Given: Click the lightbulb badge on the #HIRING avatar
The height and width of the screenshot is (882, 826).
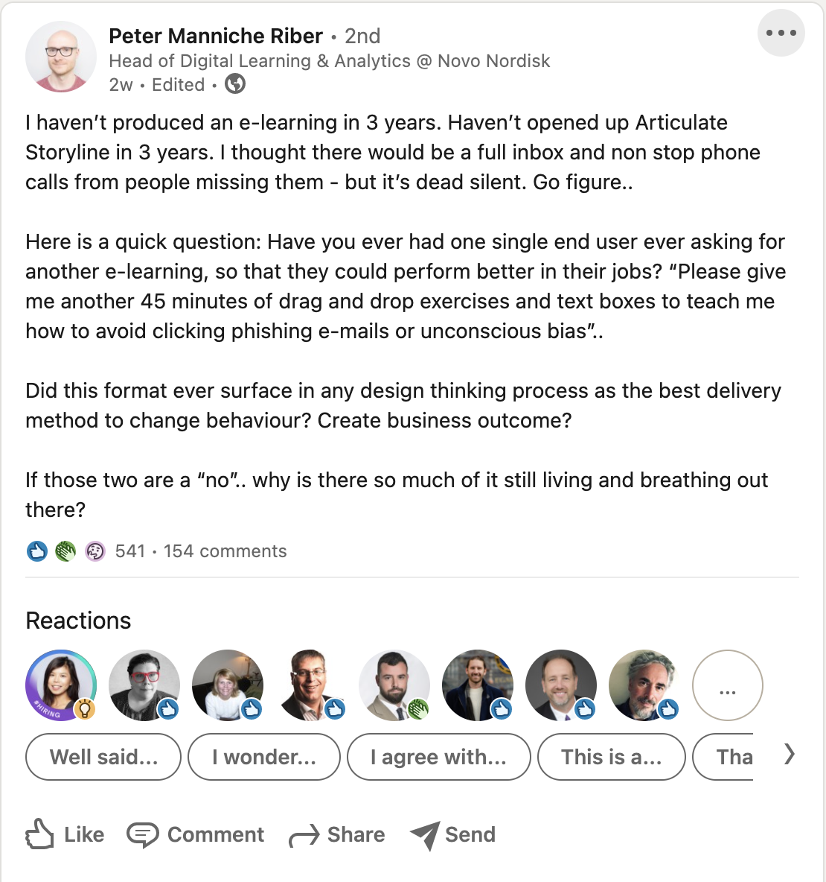Looking at the screenshot, I should 84,710.
